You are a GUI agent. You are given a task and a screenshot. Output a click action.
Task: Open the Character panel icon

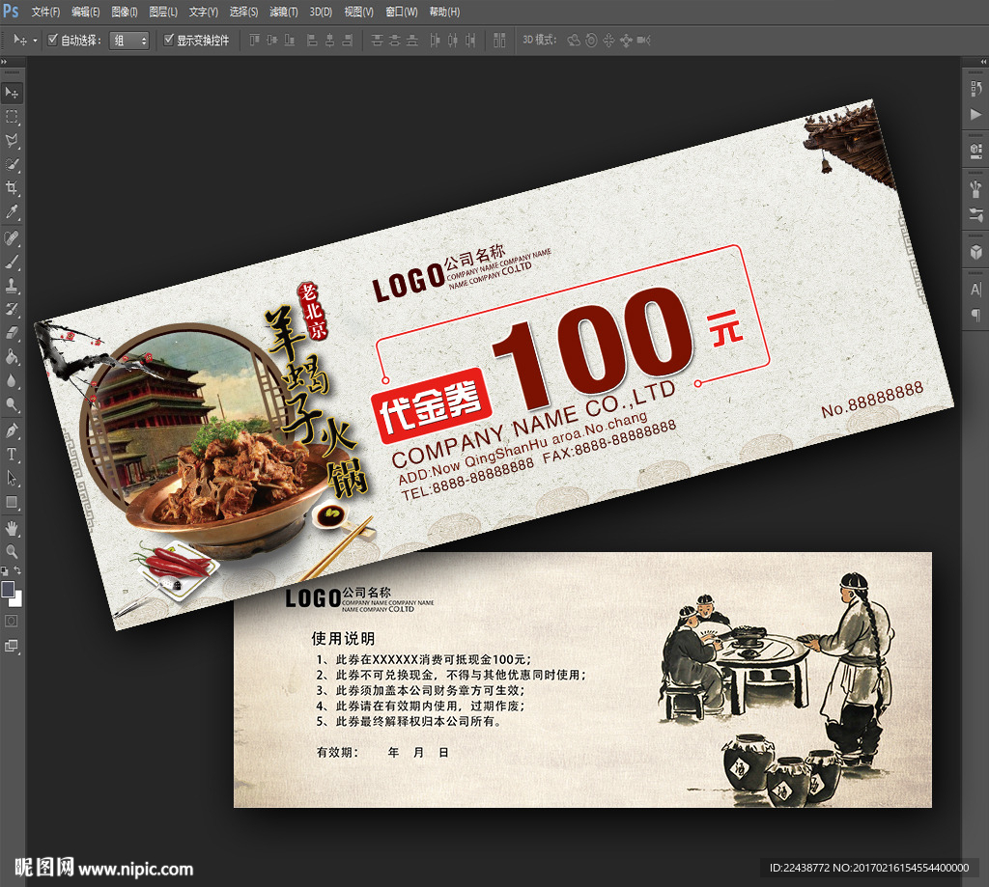(975, 290)
